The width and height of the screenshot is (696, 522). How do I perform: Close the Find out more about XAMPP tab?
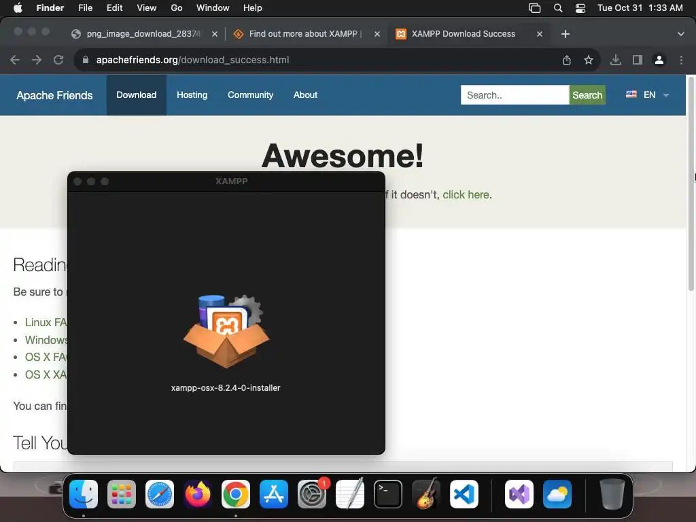377,34
